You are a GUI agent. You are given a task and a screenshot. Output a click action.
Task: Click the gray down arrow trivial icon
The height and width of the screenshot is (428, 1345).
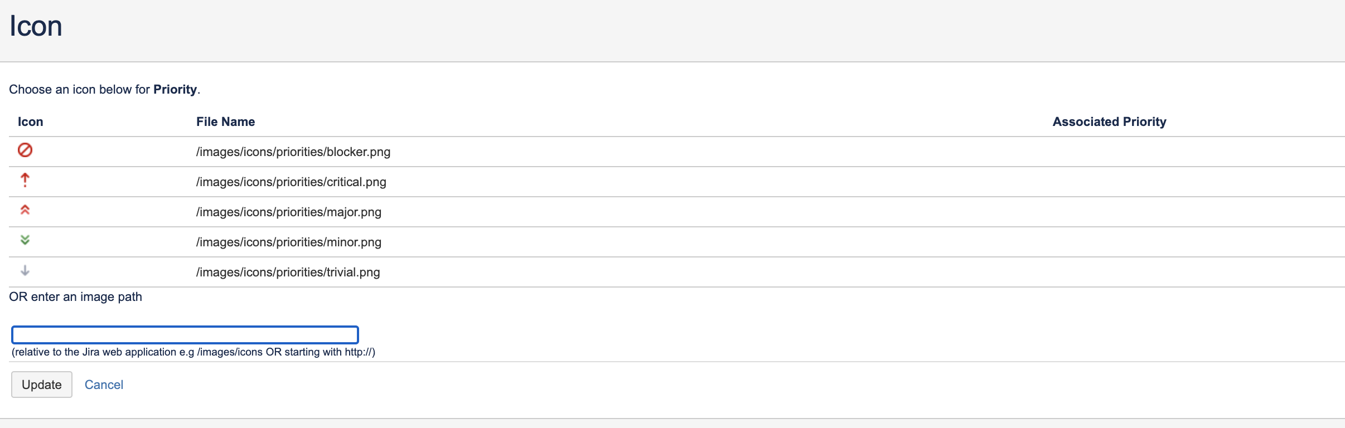25,271
